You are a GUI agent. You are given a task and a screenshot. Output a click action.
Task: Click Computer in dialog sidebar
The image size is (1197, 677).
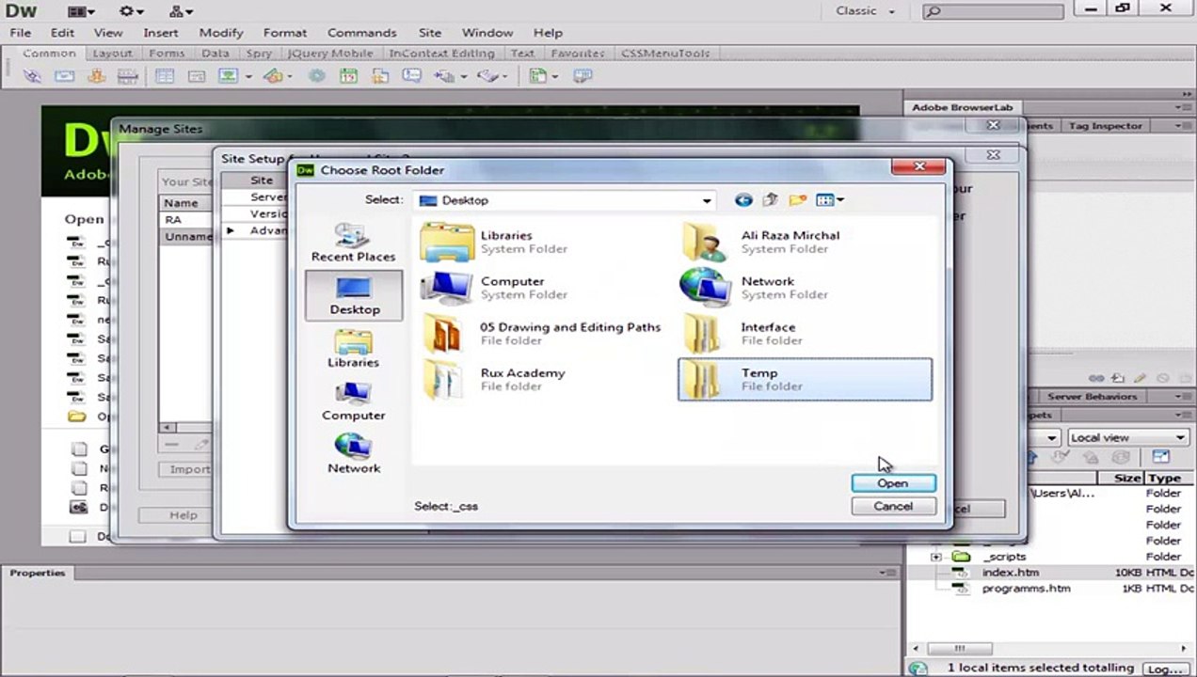[x=353, y=401]
